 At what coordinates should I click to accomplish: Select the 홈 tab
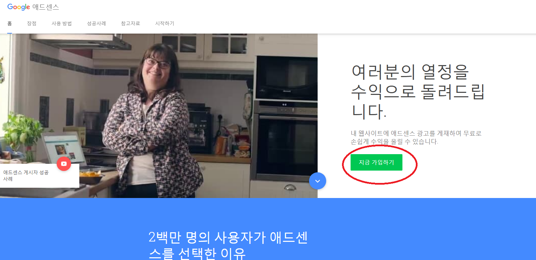click(10, 24)
